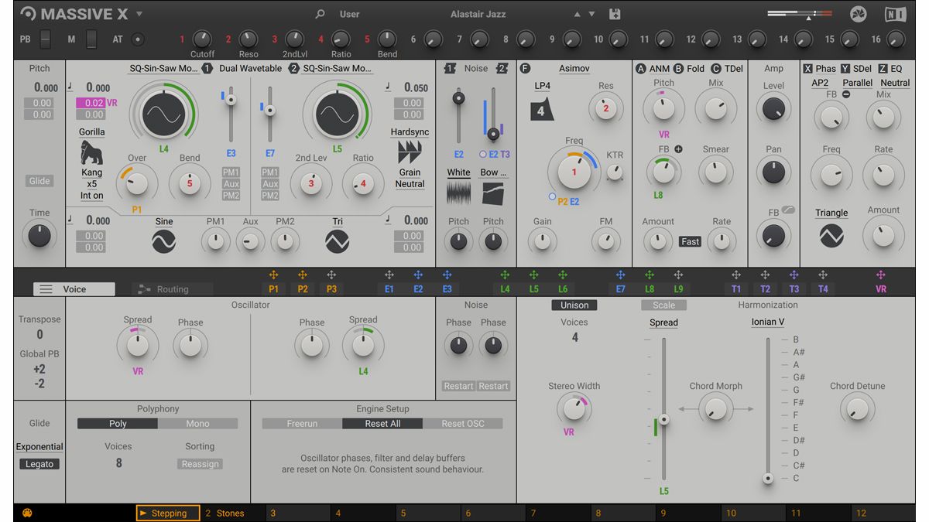Click the search magnifier icon

(x=320, y=14)
